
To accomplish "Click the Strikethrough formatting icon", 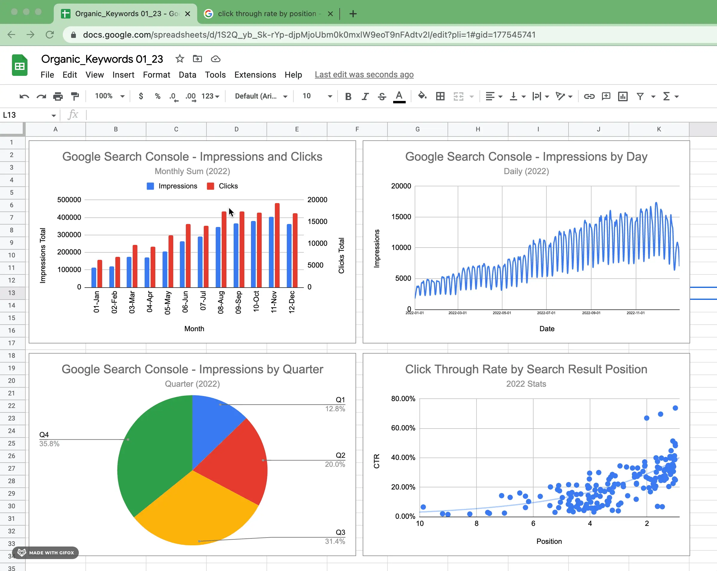I will pos(381,96).
